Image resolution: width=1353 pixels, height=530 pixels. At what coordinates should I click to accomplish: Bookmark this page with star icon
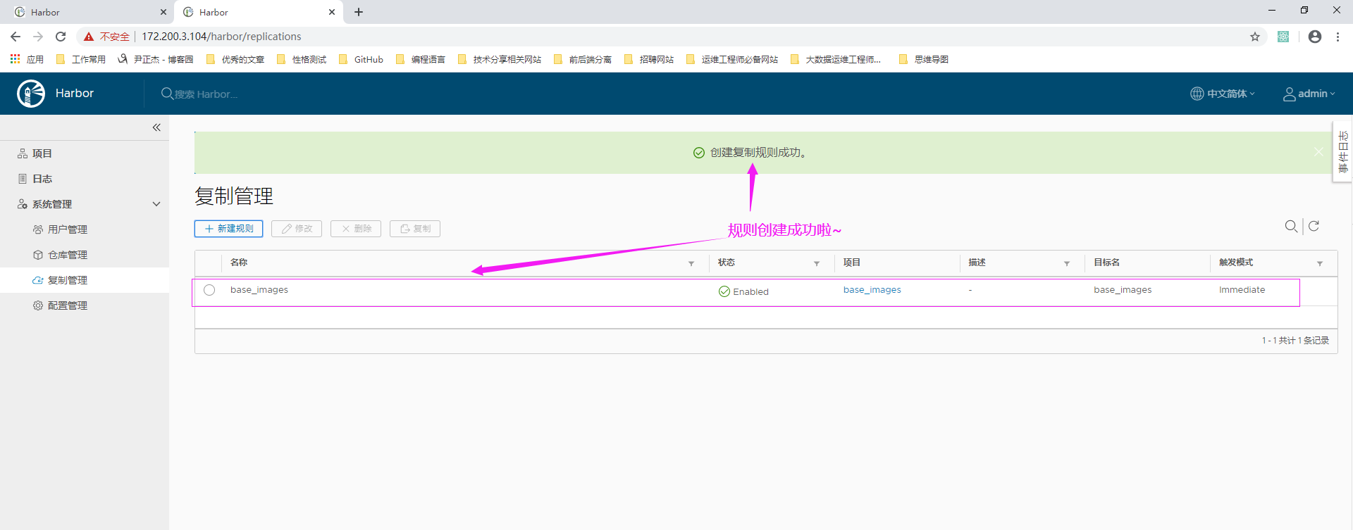pyautogui.click(x=1255, y=37)
